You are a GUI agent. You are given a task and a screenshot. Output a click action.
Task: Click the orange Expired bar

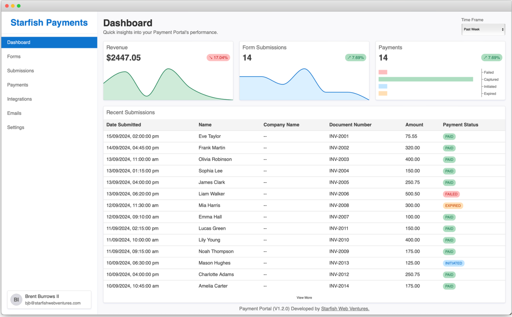point(383,93)
